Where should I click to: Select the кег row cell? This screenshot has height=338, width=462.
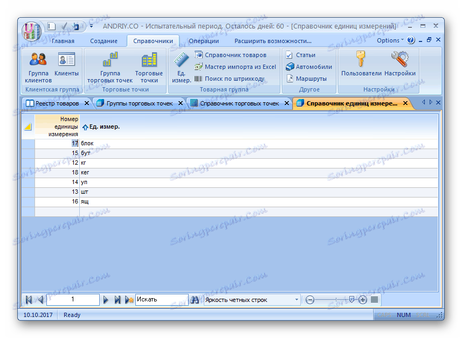pos(258,173)
